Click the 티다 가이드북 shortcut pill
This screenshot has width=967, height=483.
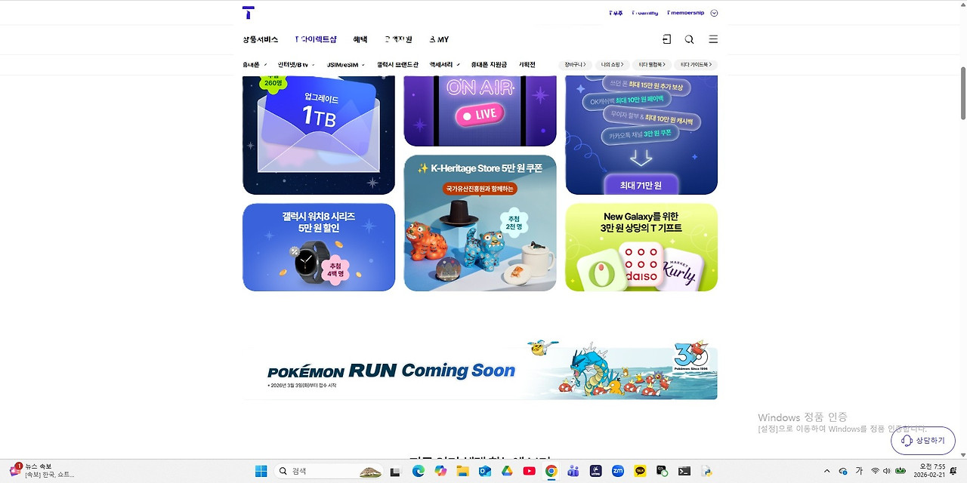[696, 65]
